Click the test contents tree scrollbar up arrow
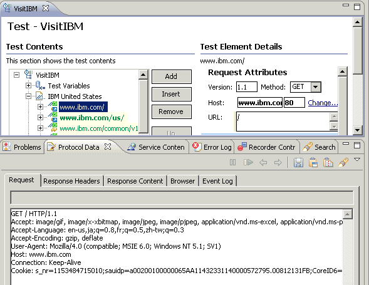This screenshot has height=285, width=369. [x=143, y=75]
